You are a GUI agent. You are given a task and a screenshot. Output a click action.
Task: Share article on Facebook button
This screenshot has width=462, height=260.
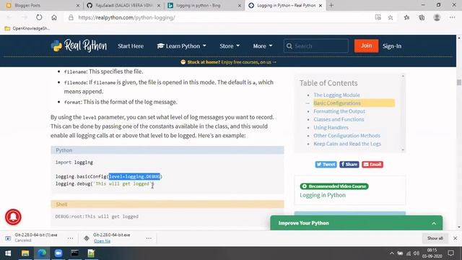click(349, 164)
